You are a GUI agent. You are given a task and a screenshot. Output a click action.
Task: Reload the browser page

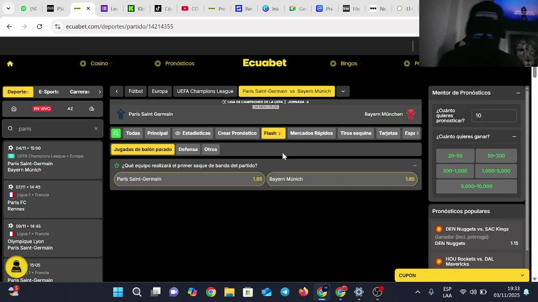pos(40,26)
